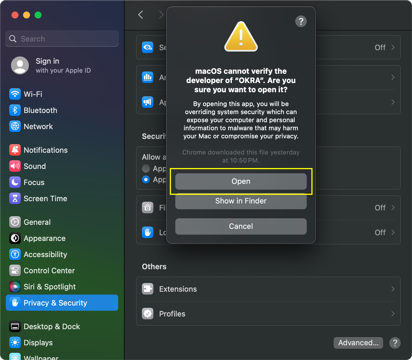The image size is (412, 360).
Task: Click the yellow warning triangle icon
Action: tap(241, 37)
